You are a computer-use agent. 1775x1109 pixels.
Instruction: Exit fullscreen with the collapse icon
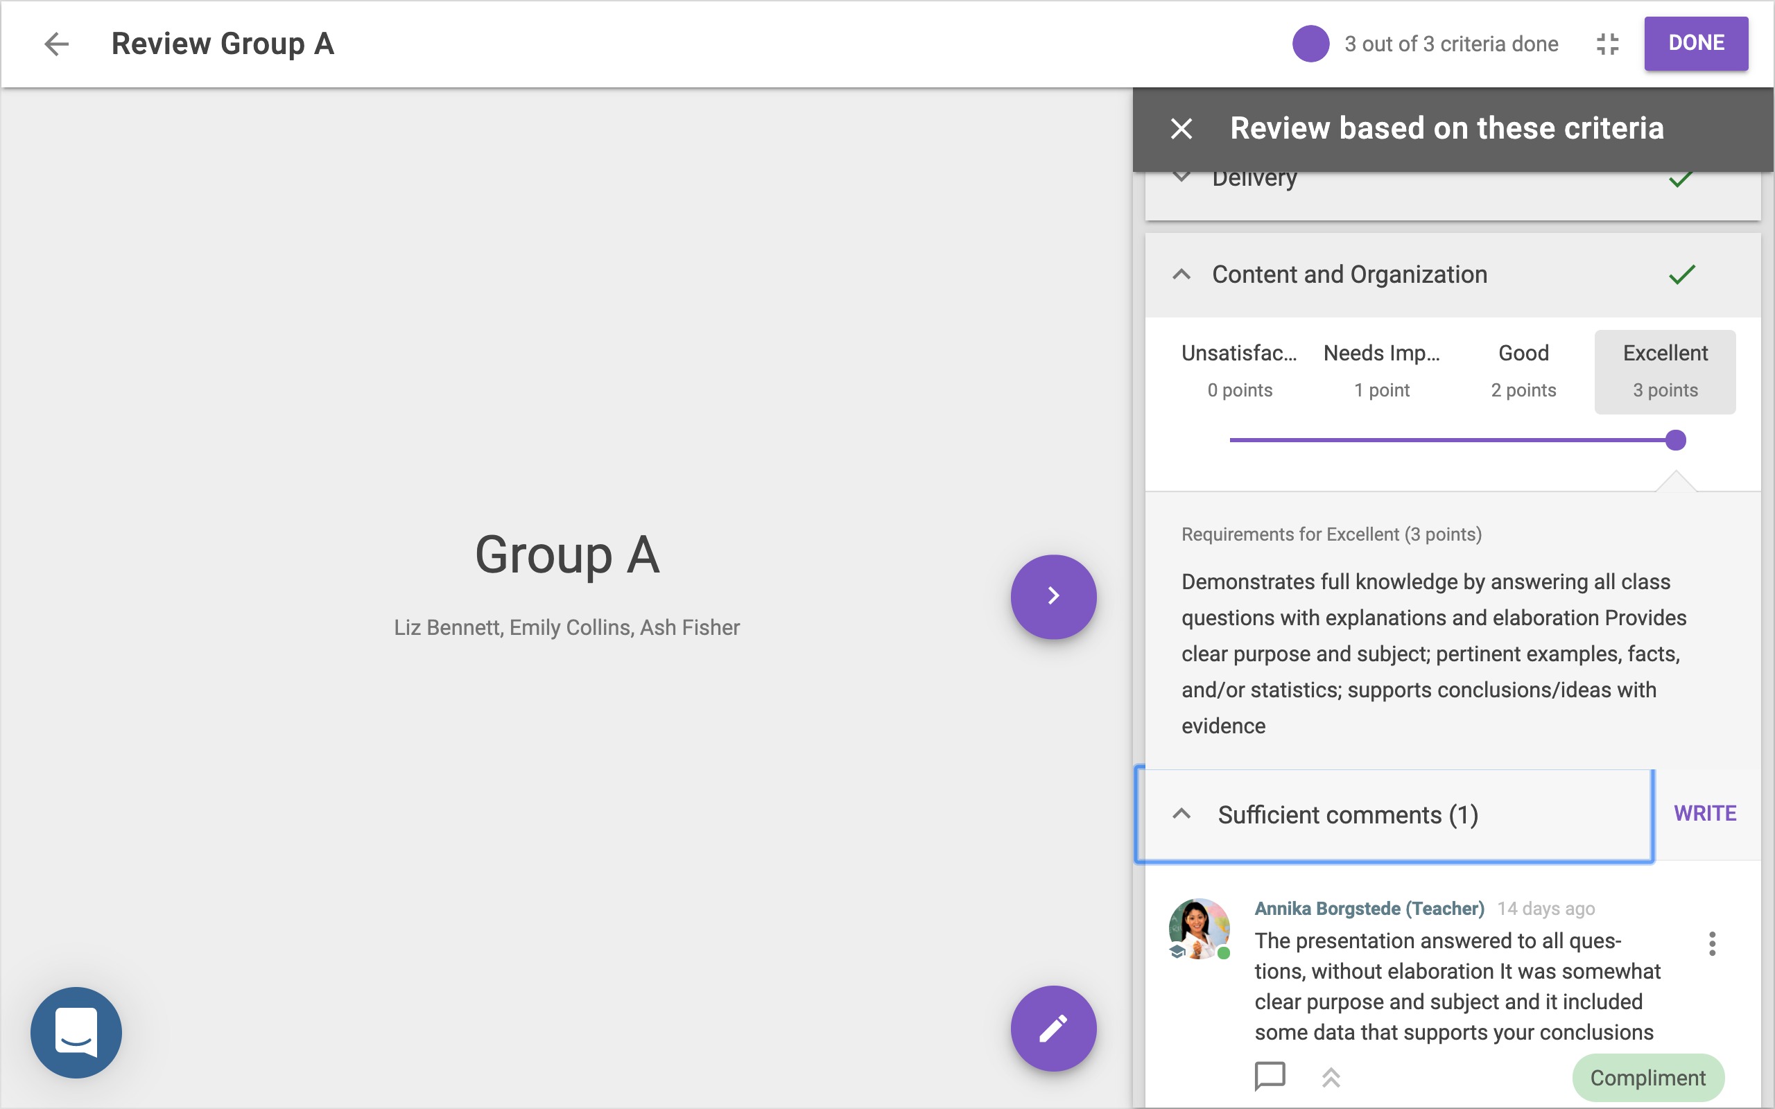pyautogui.click(x=1607, y=44)
